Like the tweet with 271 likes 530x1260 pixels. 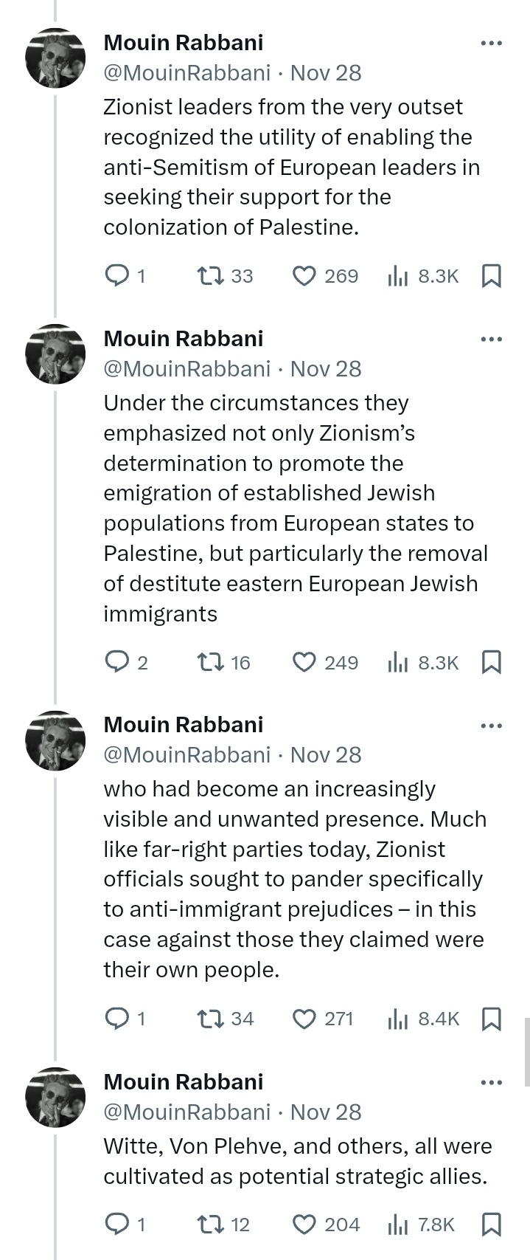304,1019
